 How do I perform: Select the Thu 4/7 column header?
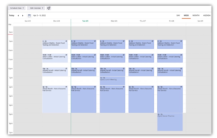pyautogui.click(x=143, y=21)
